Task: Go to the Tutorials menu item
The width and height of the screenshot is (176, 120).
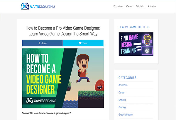Action: click(x=140, y=6)
